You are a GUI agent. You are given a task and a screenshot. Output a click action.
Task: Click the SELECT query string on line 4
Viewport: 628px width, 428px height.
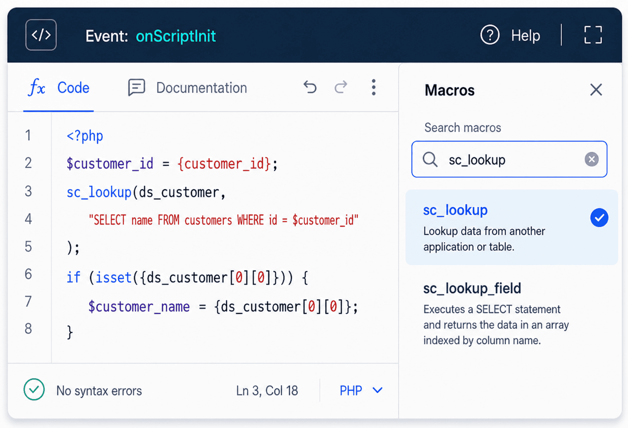(224, 220)
